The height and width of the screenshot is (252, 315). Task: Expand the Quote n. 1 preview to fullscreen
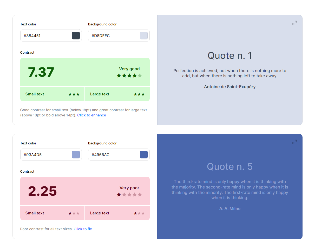[294, 23]
